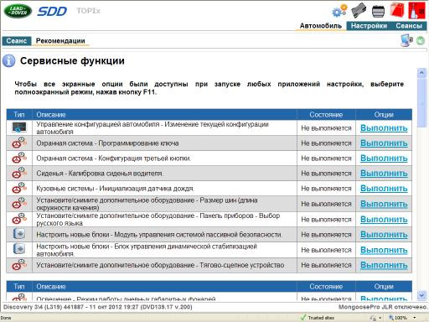Click tire size row steering wheel icon
Viewport: 429px width, 322px height.
pos(19,204)
